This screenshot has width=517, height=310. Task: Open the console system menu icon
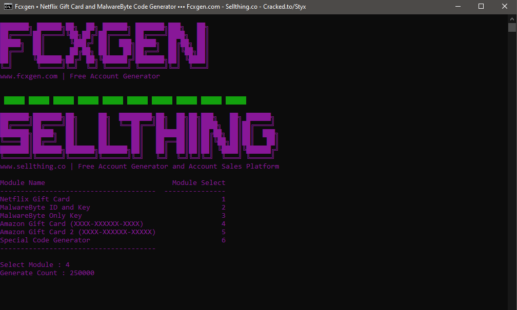coord(8,7)
